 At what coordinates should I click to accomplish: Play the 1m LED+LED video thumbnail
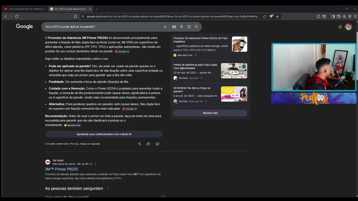pos(234,71)
